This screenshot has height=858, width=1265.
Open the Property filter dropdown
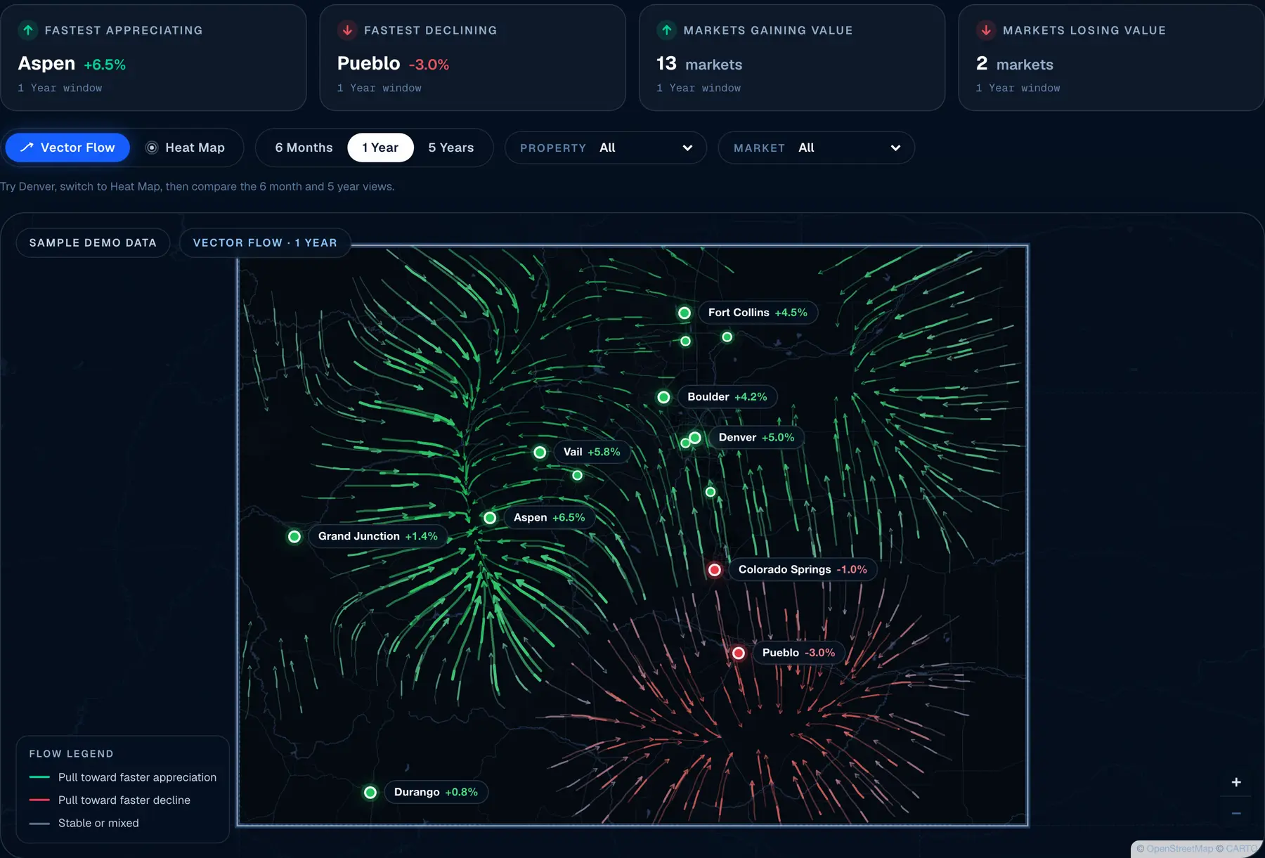pos(606,148)
